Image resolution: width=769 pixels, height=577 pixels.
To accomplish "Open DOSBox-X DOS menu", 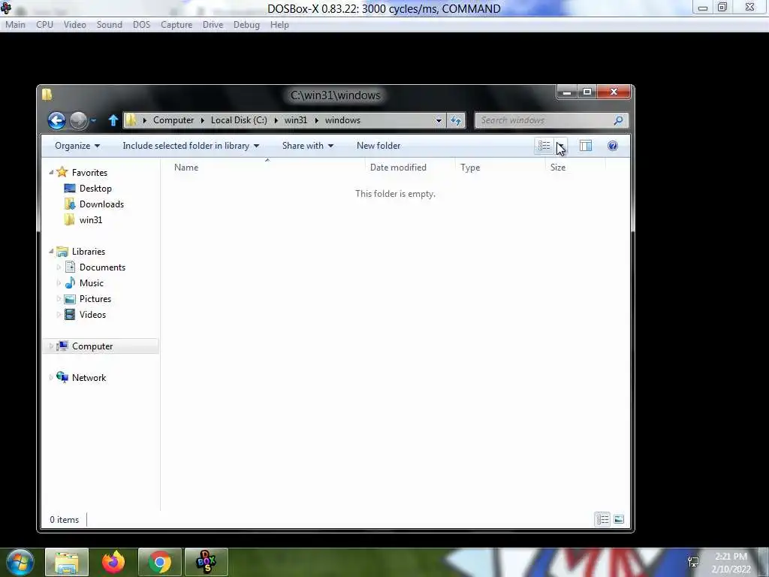I will [141, 25].
